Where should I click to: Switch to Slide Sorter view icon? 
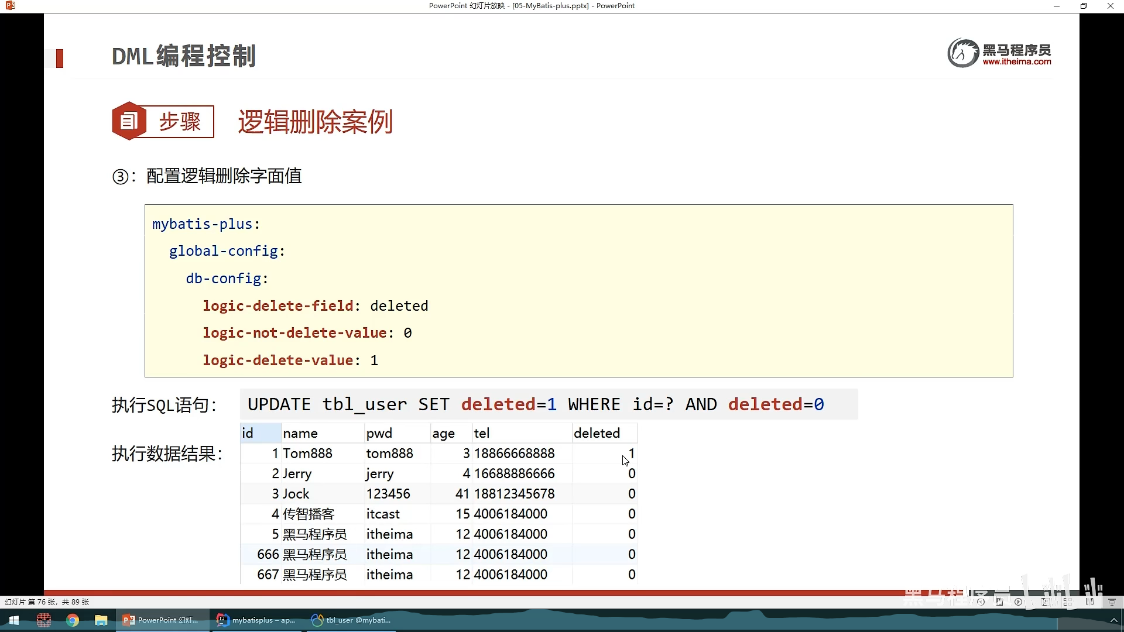(x=1068, y=602)
